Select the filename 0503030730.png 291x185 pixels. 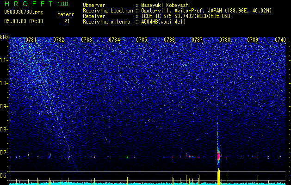pos(24,12)
